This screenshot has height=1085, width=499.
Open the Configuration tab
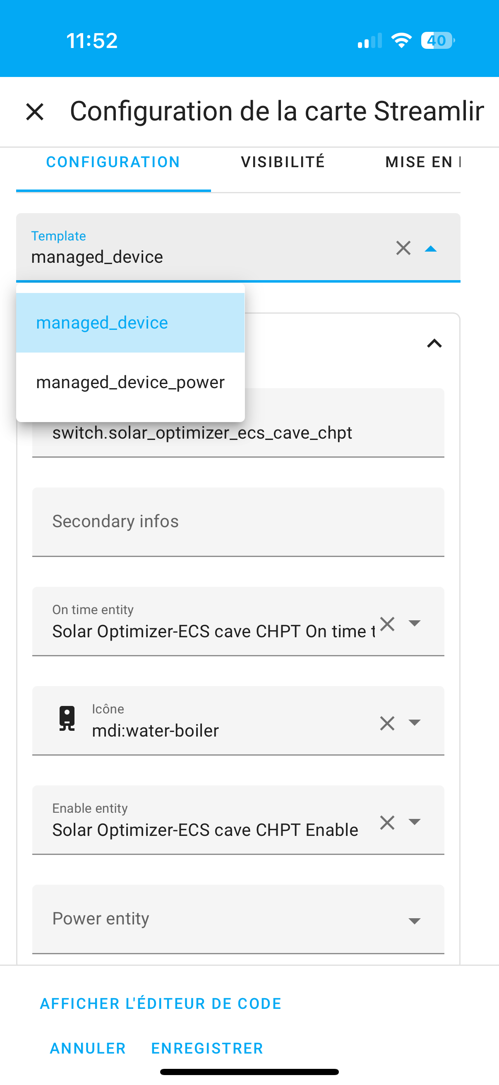tap(113, 162)
